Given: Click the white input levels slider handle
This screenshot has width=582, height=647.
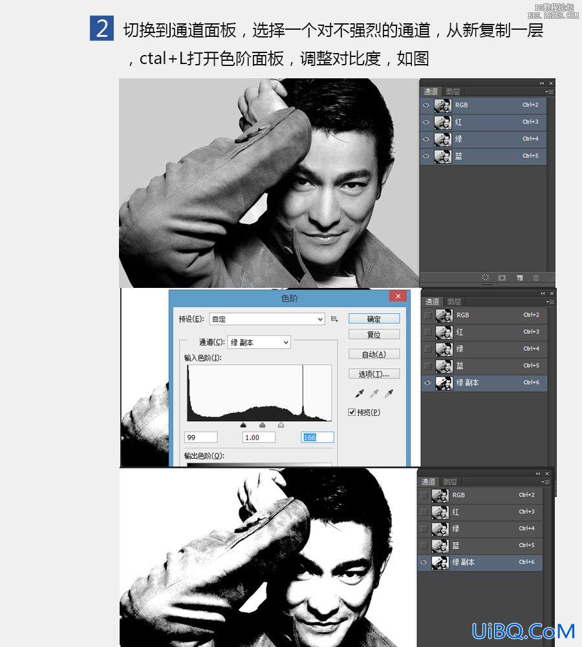Looking at the screenshot, I should click(x=281, y=425).
